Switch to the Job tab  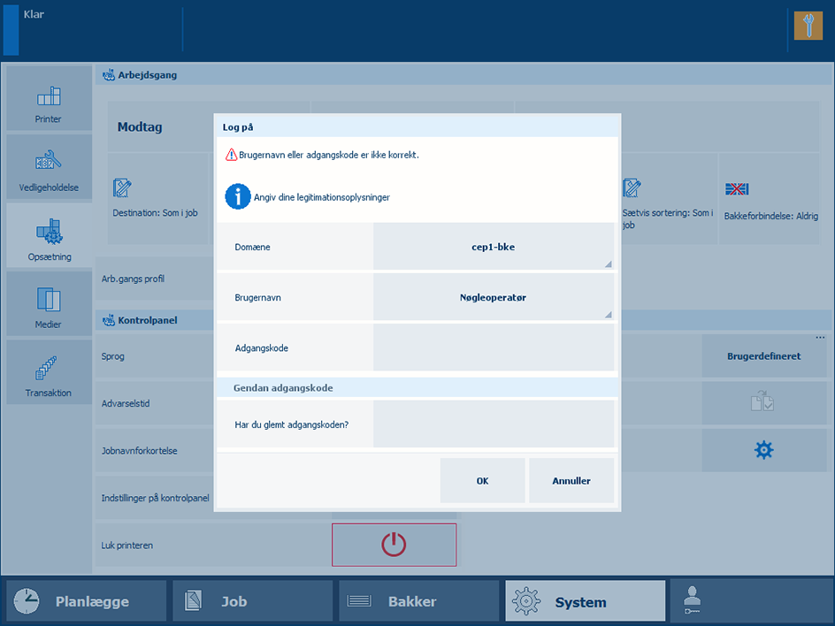coord(252,601)
